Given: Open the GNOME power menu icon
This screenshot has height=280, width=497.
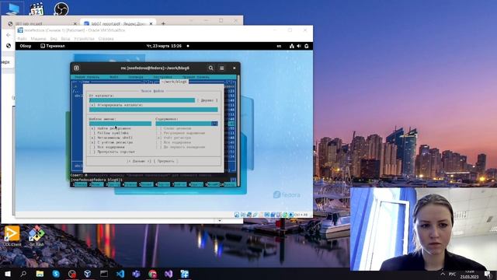Looking at the screenshot, I should [x=307, y=46].
